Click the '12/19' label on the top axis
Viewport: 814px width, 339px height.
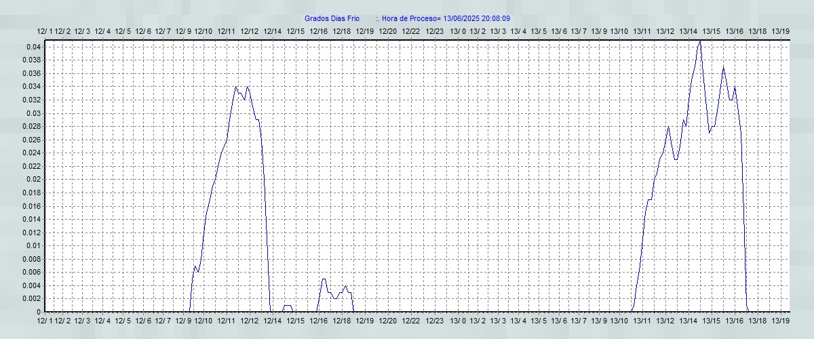click(365, 31)
